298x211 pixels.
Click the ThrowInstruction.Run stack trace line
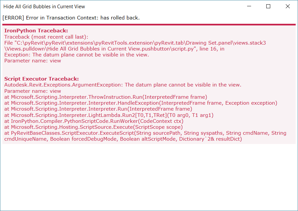click(x=106, y=97)
